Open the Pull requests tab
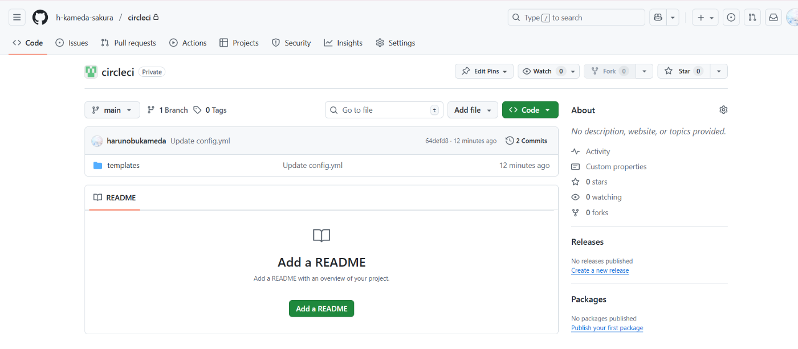 coord(128,43)
